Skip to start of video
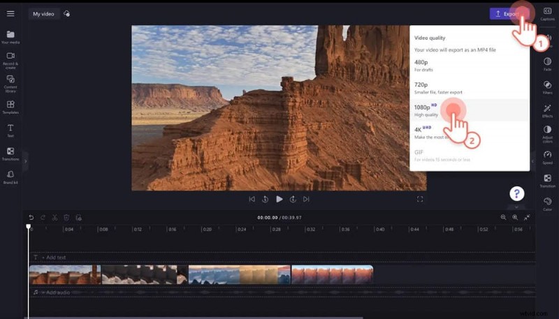Image resolution: width=559 pixels, height=319 pixels. [x=252, y=199]
